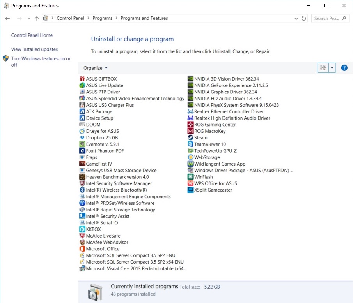Click the Microsoft Office icon
The image size is (353, 303).
[82, 249]
